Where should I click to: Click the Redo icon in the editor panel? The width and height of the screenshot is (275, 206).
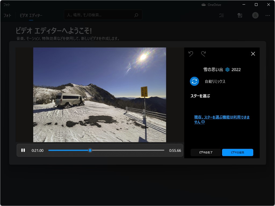[x=204, y=54]
